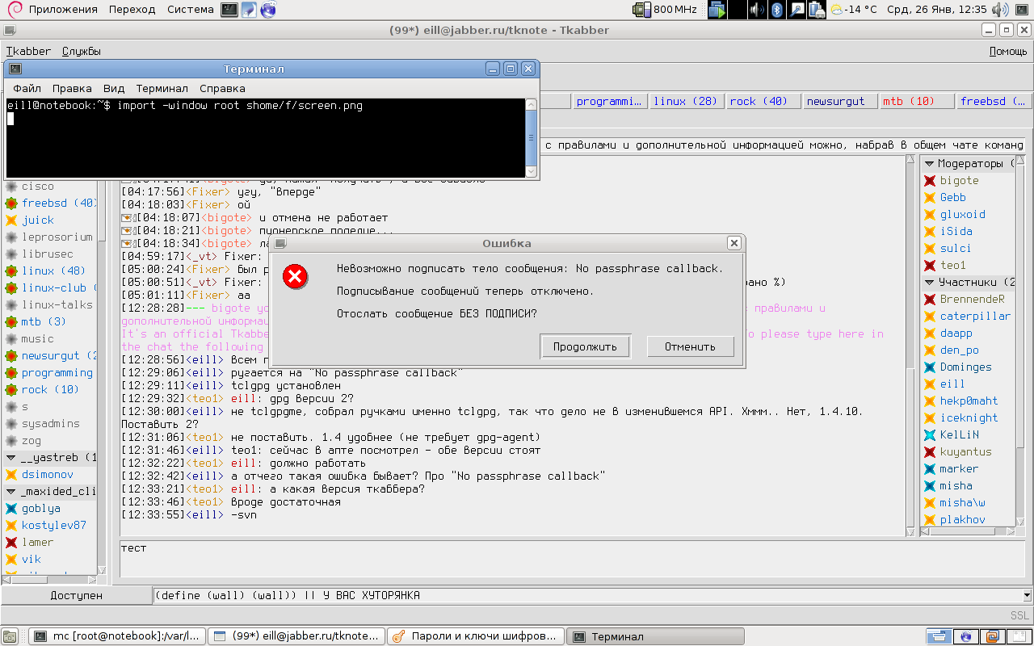1034x646 pixels.
Task: Switch to Пароли и ключи шифрования taskbar window
Action: coord(475,636)
